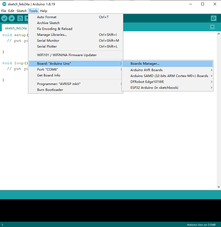Expand the Arduino AVR Boards submenu
221x227 pixels.
point(168,70)
